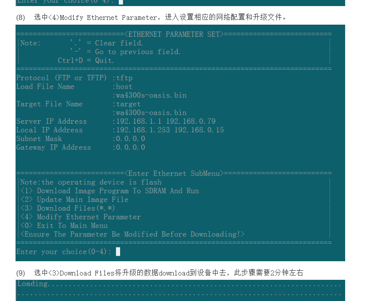Viewport: 387px width, 301px height.
Task: Click 'Note:the operating device is flash' line
Action: click(x=91, y=182)
